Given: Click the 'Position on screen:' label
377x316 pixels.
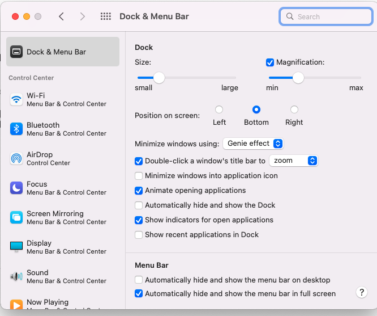Looking at the screenshot, I should 168,116.
